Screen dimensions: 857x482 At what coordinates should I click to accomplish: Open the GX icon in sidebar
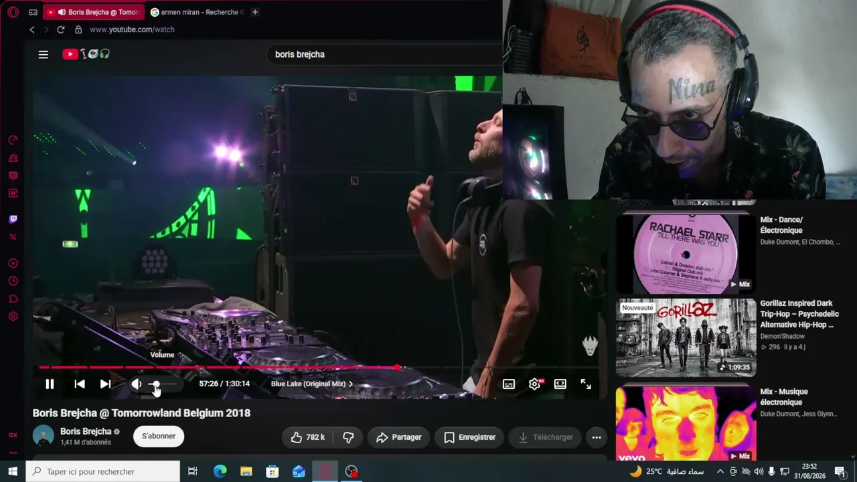click(13, 435)
